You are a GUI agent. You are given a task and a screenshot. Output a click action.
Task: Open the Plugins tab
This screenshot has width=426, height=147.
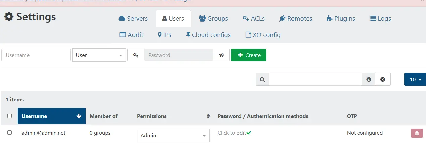(340, 18)
